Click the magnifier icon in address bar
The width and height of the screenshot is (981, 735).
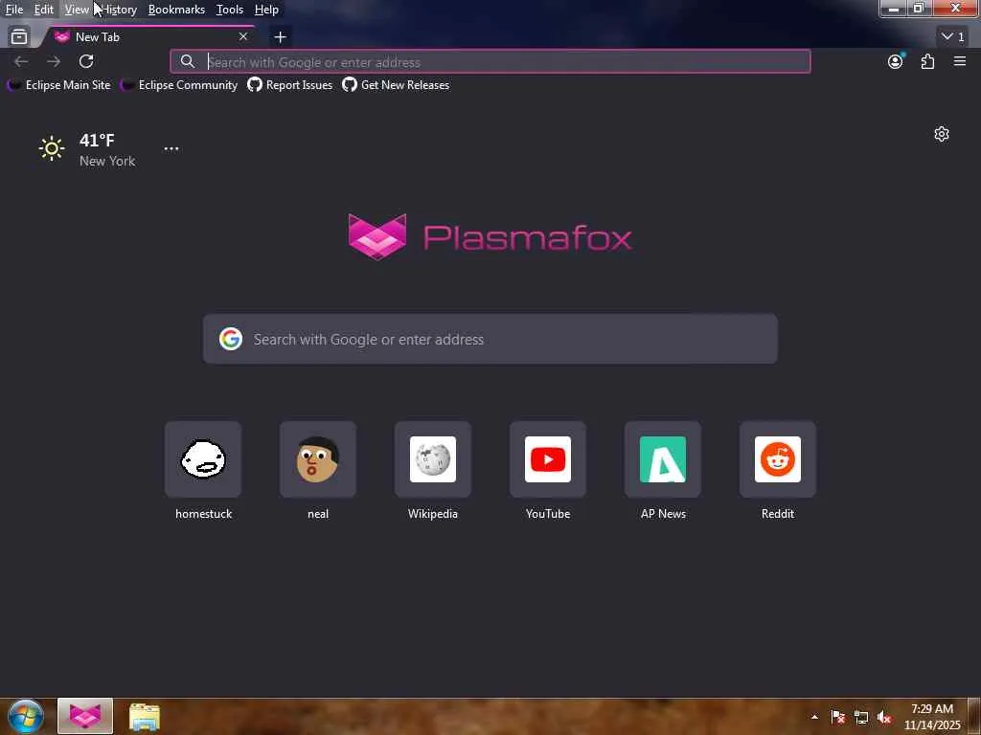pyautogui.click(x=187, y=61)
